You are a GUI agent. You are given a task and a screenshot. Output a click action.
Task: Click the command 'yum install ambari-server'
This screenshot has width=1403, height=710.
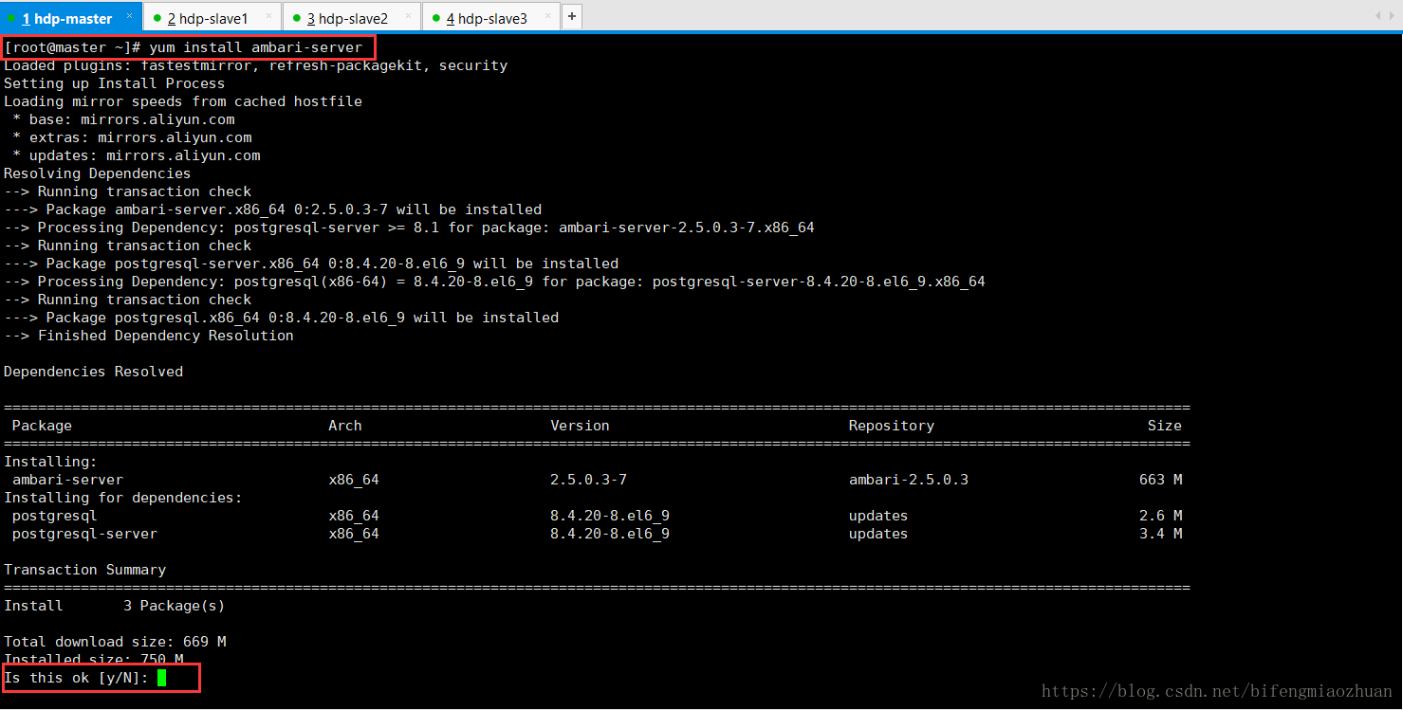[256, 47]
